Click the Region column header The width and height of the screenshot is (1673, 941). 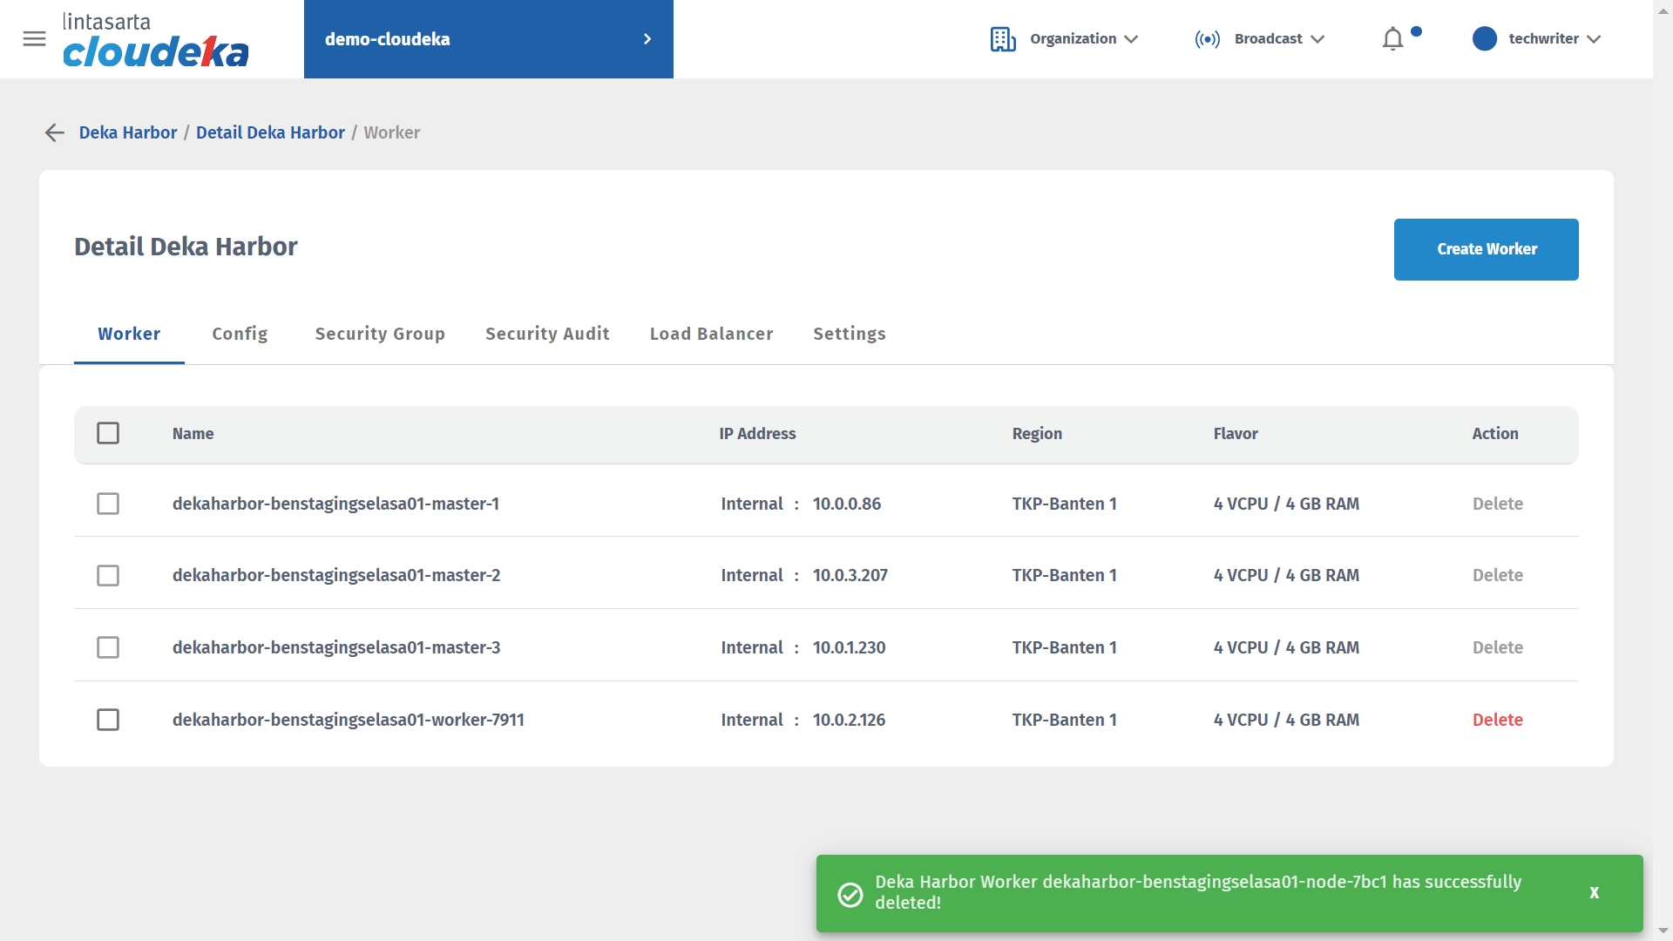[1037, 433]
